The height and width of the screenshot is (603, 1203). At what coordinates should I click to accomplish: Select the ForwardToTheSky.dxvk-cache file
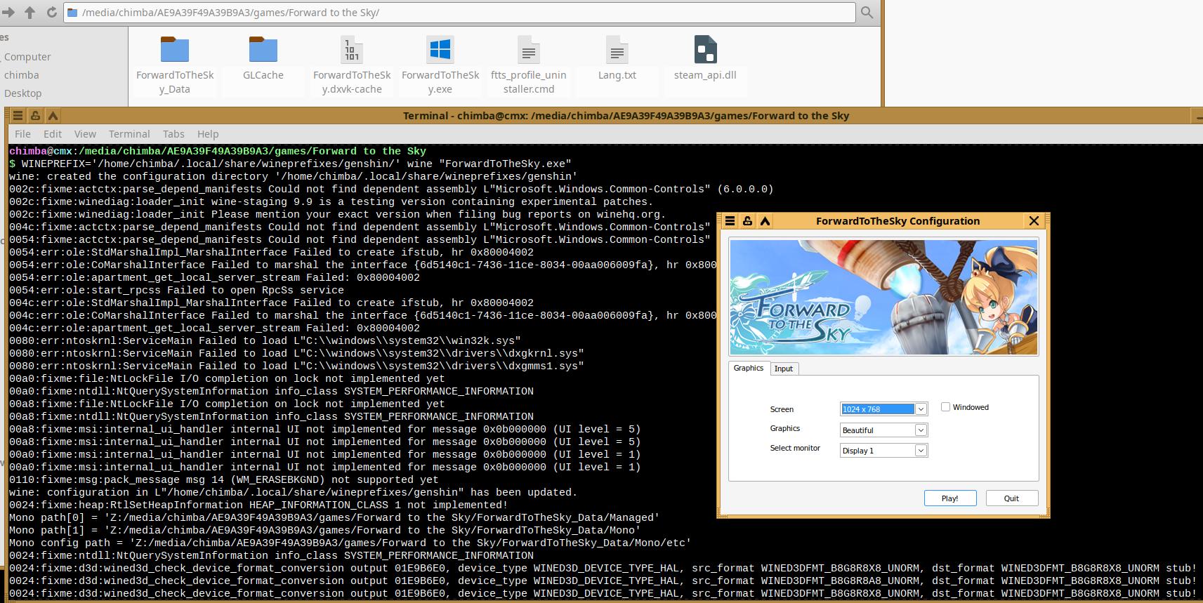click(352, 51)
